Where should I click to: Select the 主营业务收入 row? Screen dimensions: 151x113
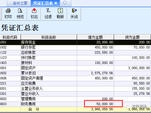(x=75, y=88)
